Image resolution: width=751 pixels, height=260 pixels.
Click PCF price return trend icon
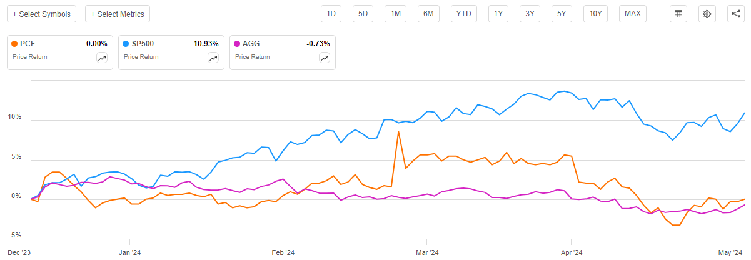coord(101,57)
